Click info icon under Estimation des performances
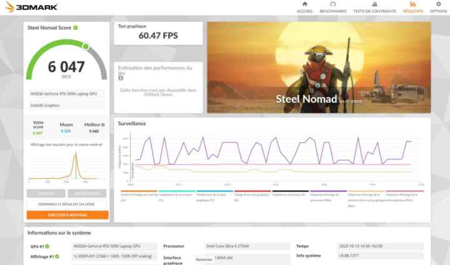Screen dimensions: 450x265 [x=121, y=79]
